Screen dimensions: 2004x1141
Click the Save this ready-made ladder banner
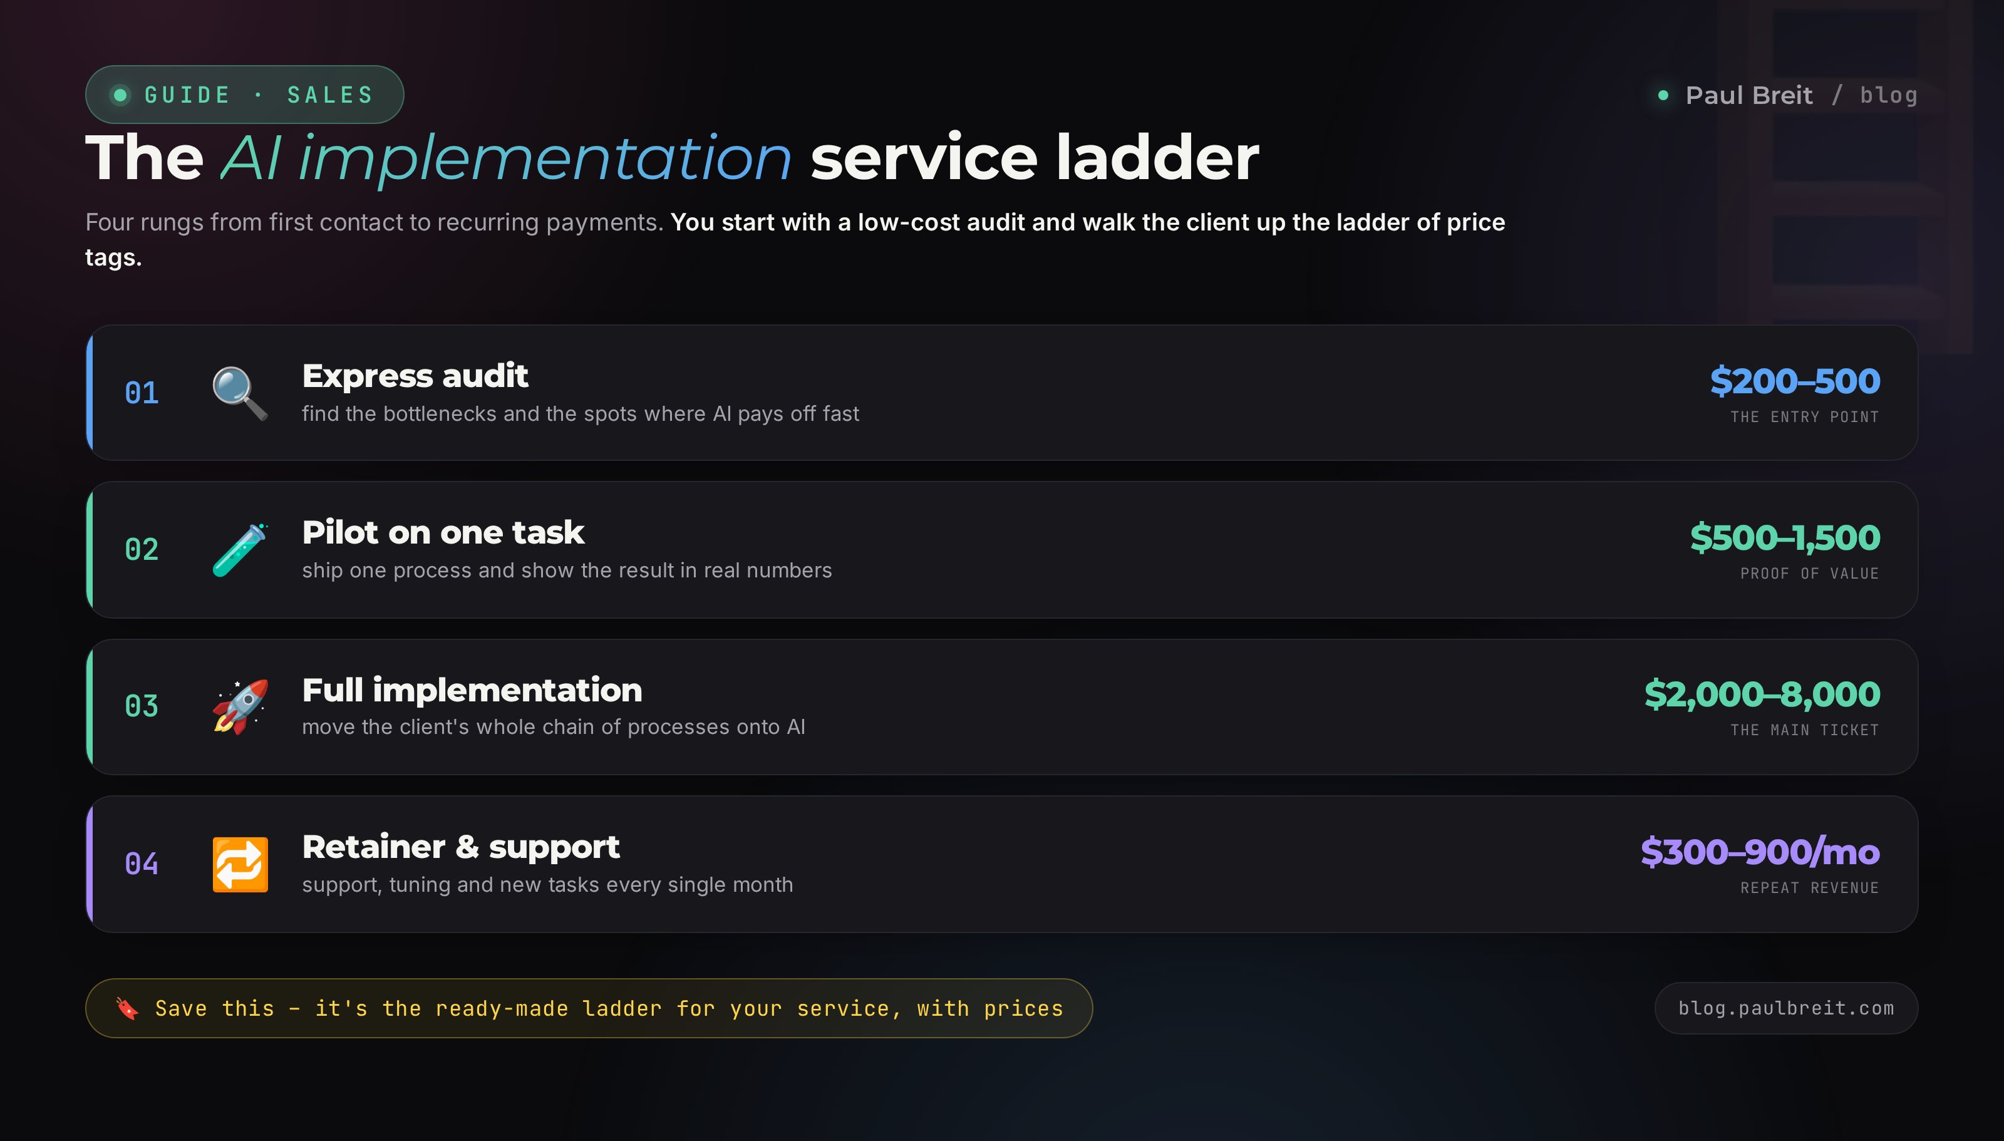point(588,1009)
